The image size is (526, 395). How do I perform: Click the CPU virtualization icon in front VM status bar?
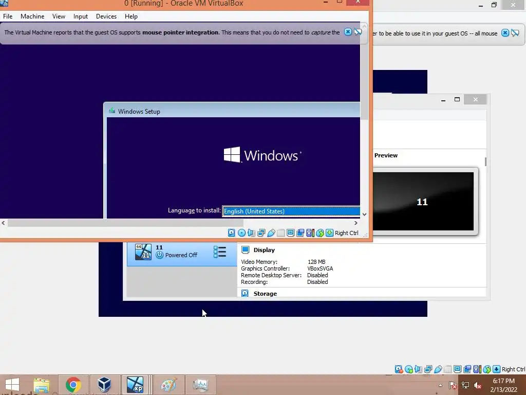pos(310,233)
